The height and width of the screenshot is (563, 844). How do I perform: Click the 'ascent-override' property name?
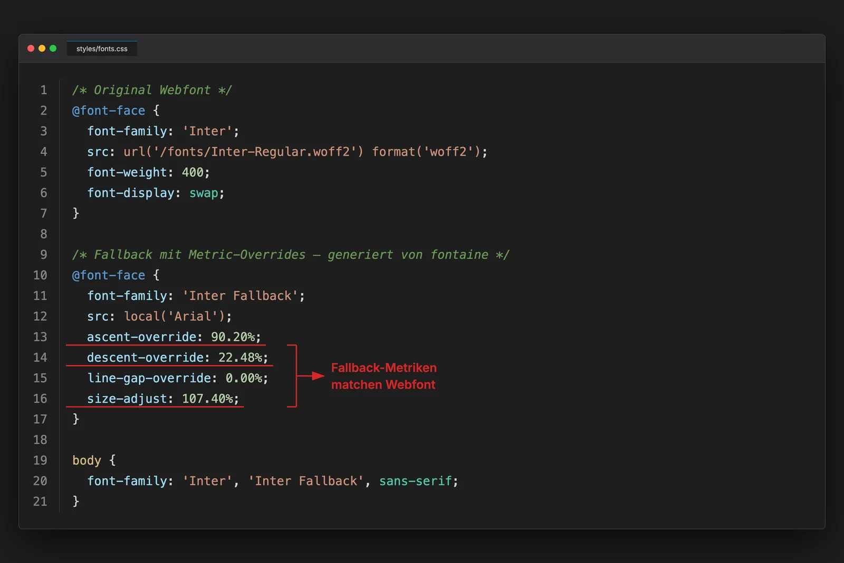tap(141, 337)
